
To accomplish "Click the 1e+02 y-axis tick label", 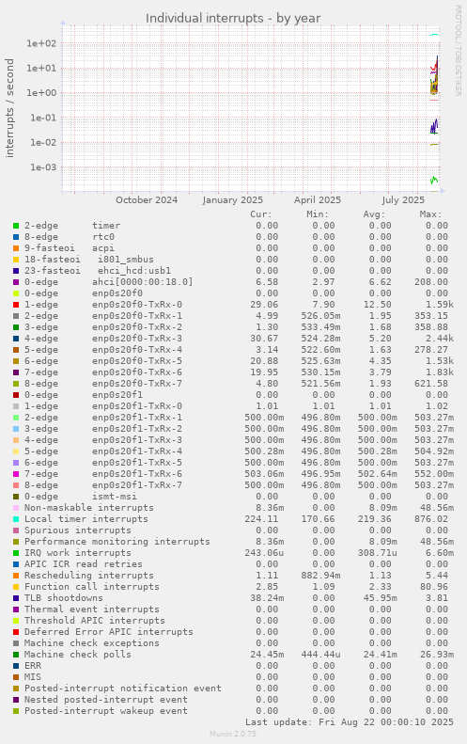I will click(x=41, y=43).
